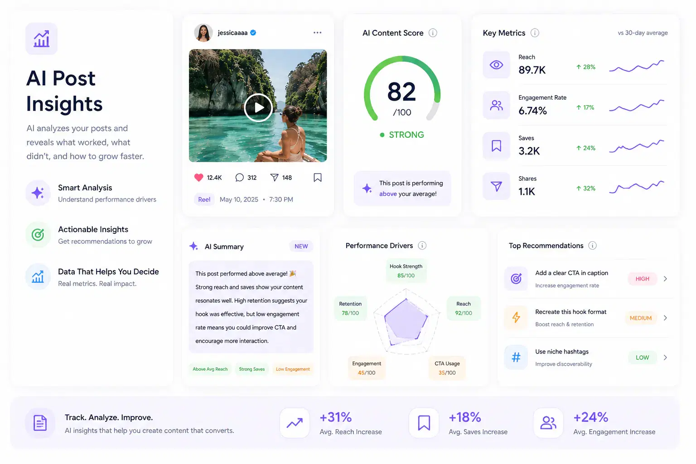Open the Key Metrics info icon
Image resolution: width=696 pixels, height=464 pixels.
click(535, 33)
